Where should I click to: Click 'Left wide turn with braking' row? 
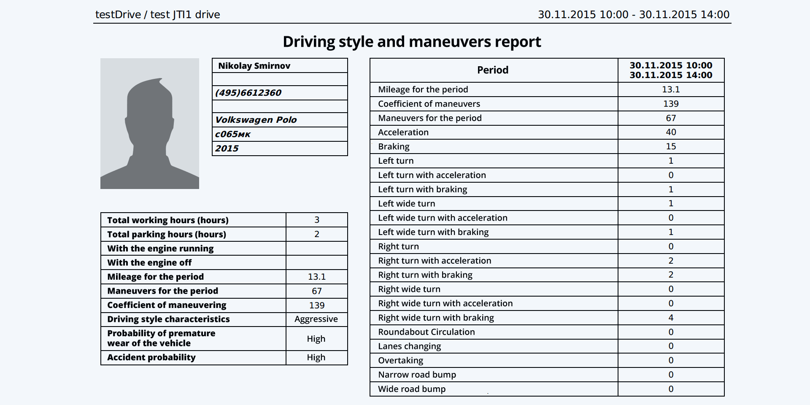tap(547, 232)
